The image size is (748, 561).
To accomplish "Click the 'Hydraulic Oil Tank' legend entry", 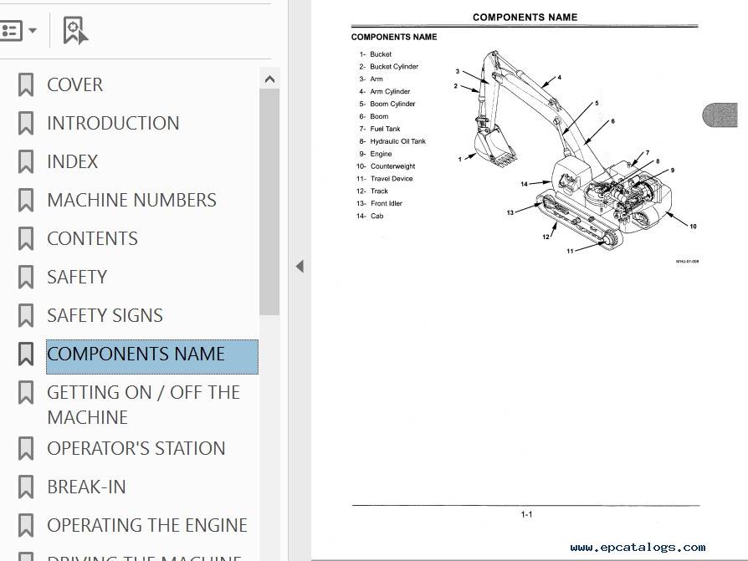I will coord(398,141).
